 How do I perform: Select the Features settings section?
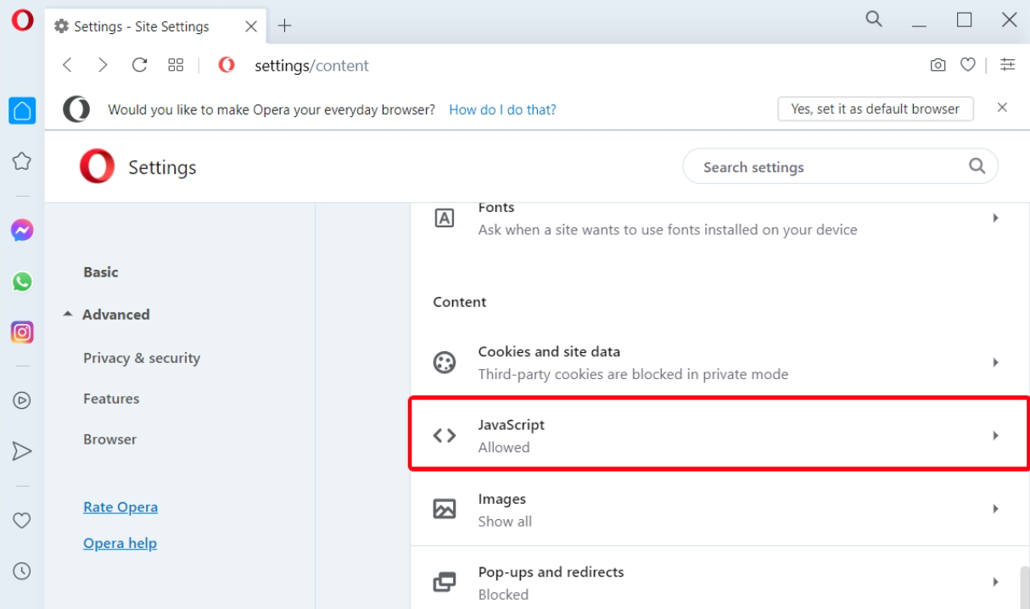click(111, 399)
